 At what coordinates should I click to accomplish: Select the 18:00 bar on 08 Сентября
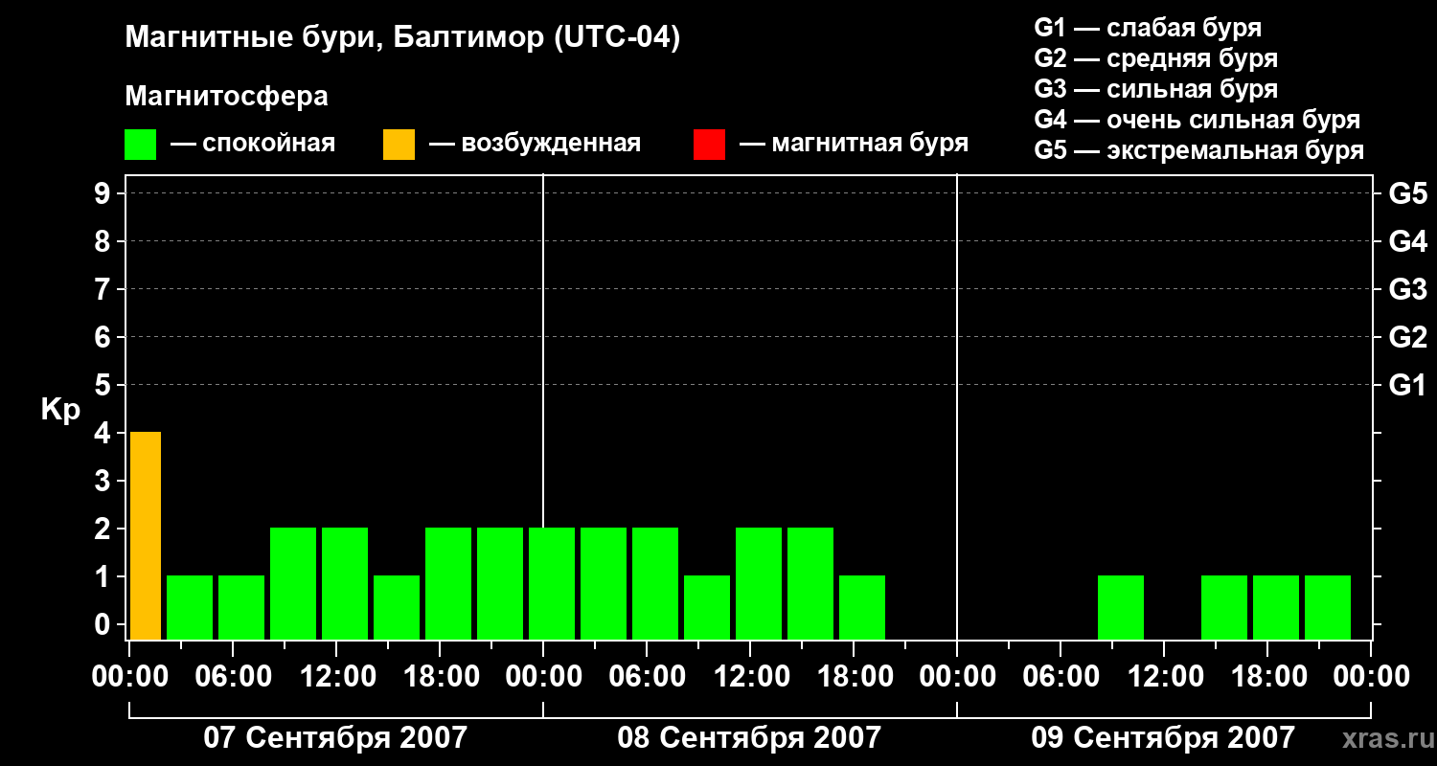pyautogui.click(x=862, y=607)
